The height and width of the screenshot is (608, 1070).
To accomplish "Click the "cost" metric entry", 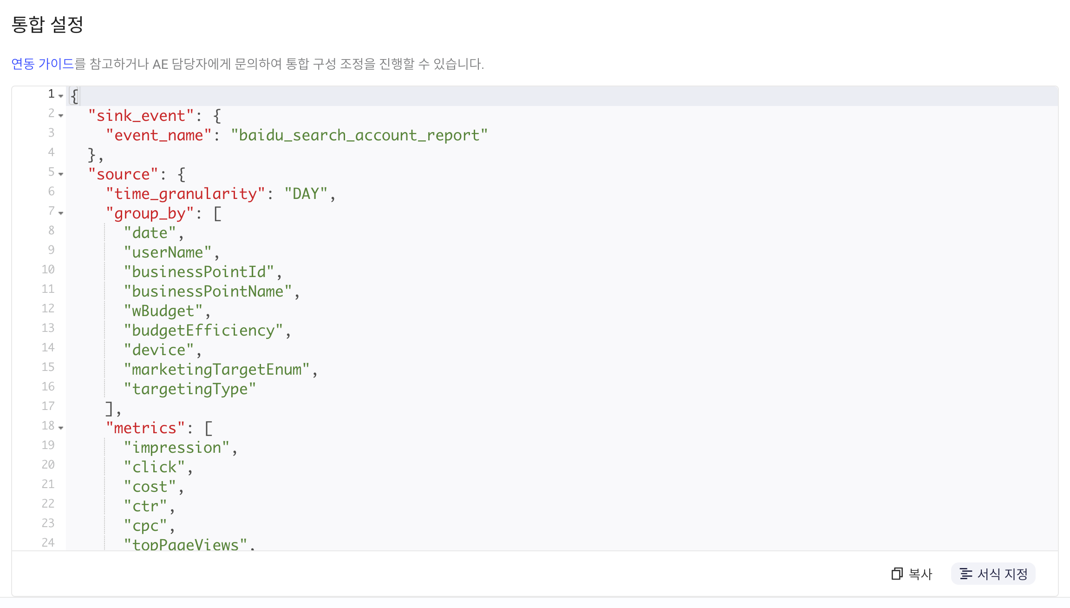I will pos(150,487).
